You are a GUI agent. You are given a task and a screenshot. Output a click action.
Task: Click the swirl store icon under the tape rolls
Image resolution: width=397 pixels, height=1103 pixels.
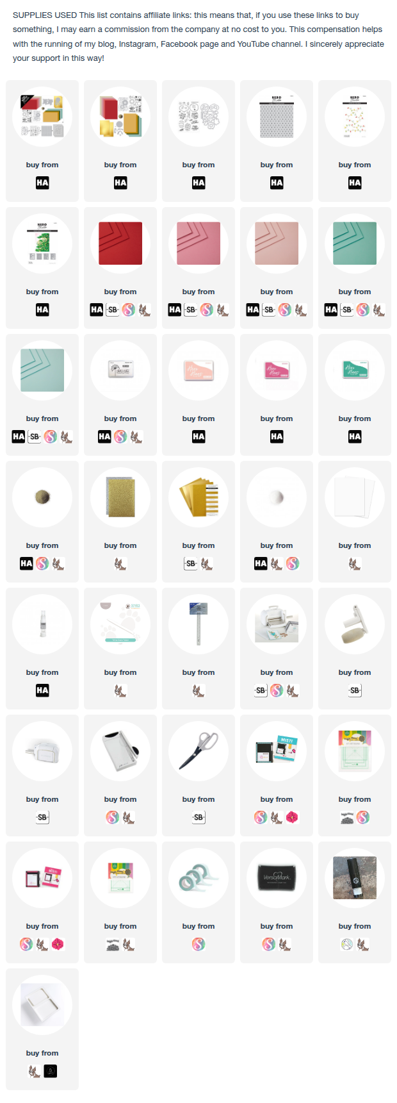click(199, 944)
